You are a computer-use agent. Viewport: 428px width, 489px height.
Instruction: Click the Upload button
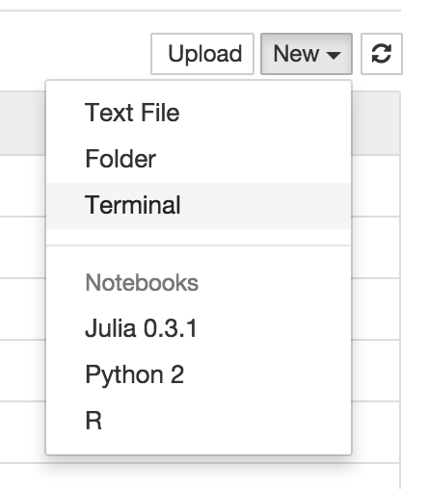click(202, 54)
